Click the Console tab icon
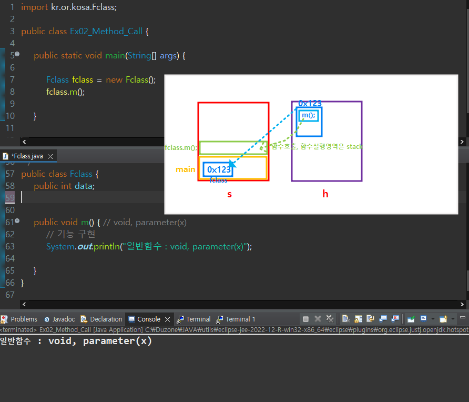Screen dimensions: 469x402 (131, 319)
